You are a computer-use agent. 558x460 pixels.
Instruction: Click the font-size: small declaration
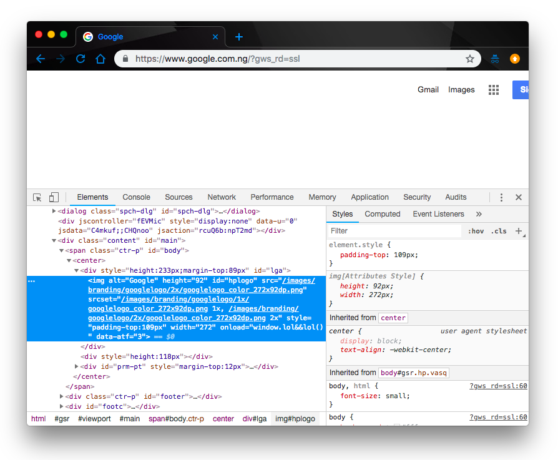coord(375,396)
